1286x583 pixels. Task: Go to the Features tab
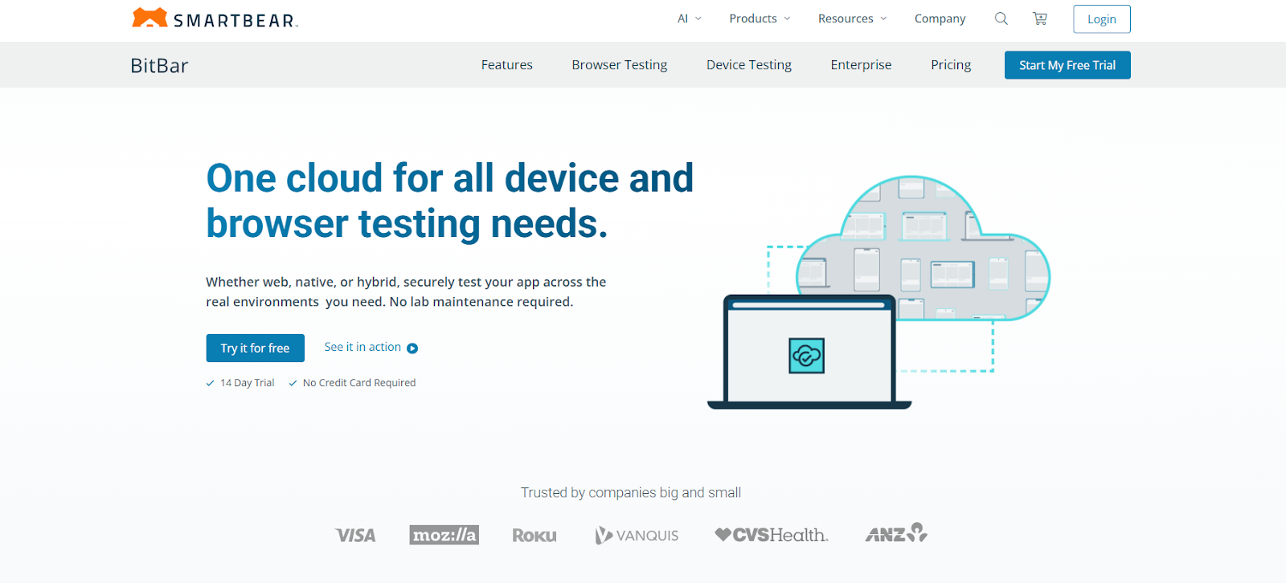click(x=506, y=65)
